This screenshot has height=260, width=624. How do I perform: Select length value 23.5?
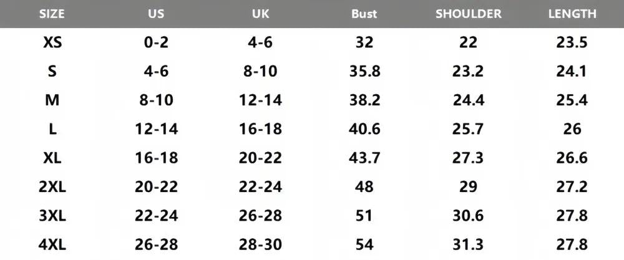(x=572, y=42)
